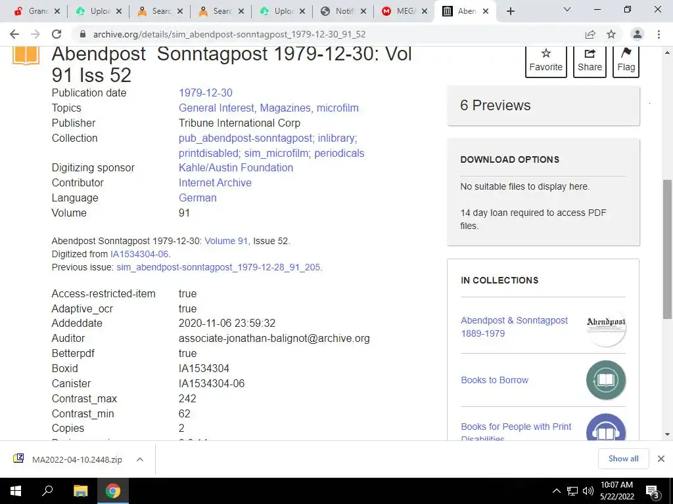Open sim_microfilm collection link
This screenshot has height=504, width=673.
(x=277, y=153)
